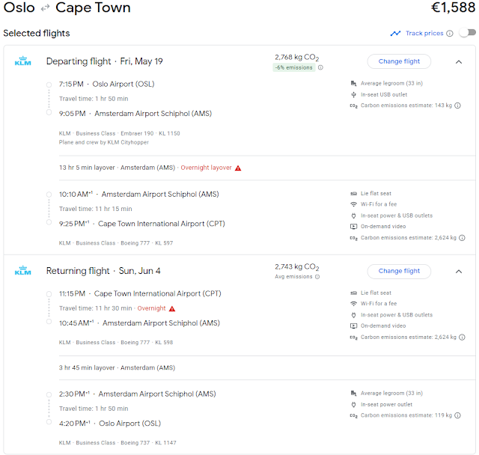Click power outlet icon on KL 597 leg

coord(353,216)
